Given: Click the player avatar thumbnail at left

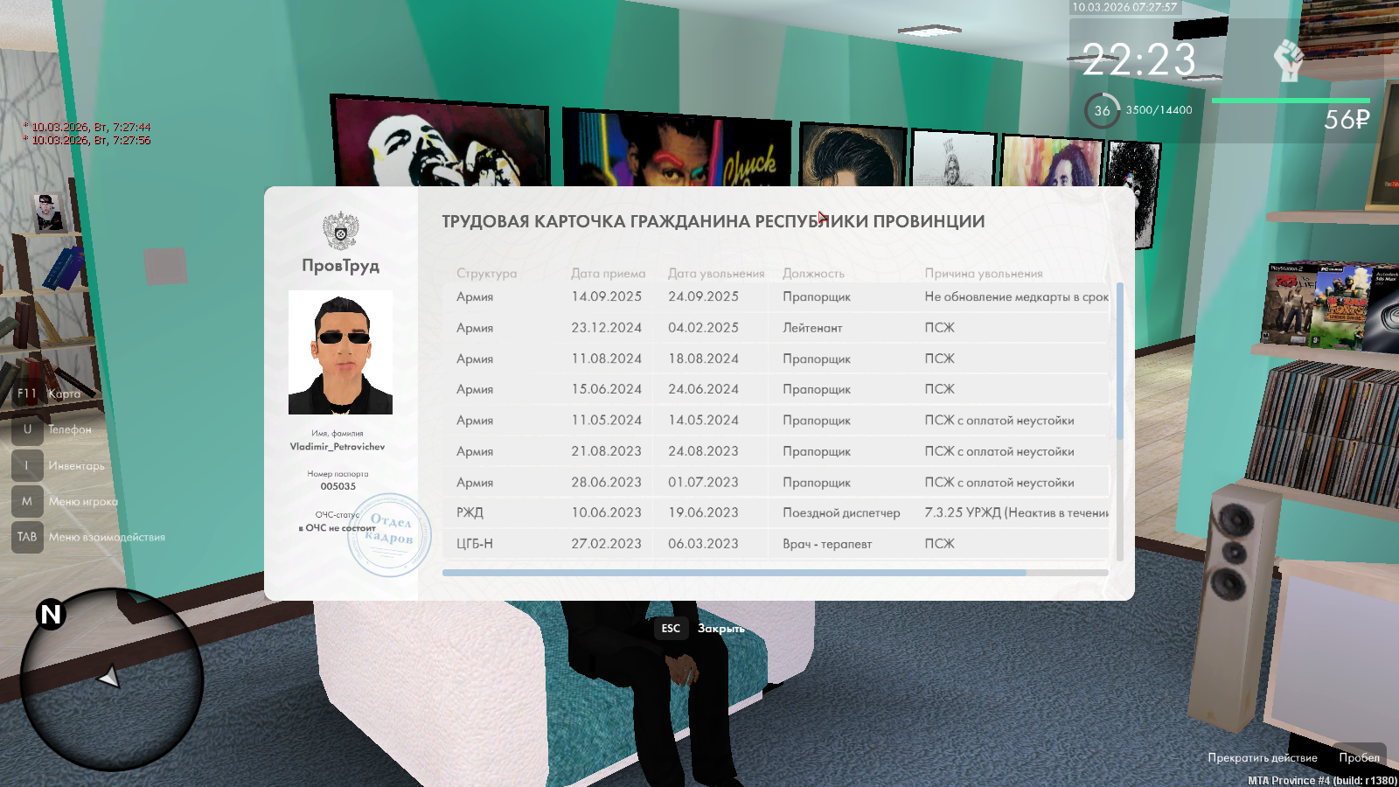Looking at the screenshot, I should (48, 212).
